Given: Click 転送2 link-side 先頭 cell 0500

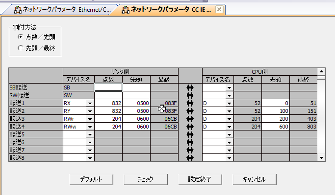Looking at the screenshot, I should (136, 111).
